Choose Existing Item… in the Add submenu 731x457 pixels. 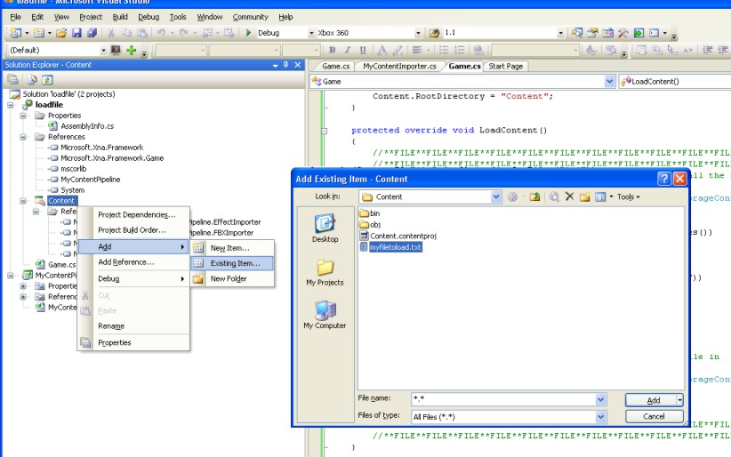pyautogui.click(x=232, y=263)
